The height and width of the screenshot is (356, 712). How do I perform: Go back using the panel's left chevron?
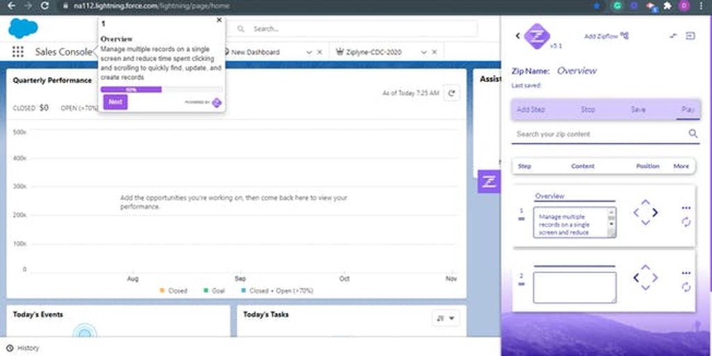coord(517,36)
